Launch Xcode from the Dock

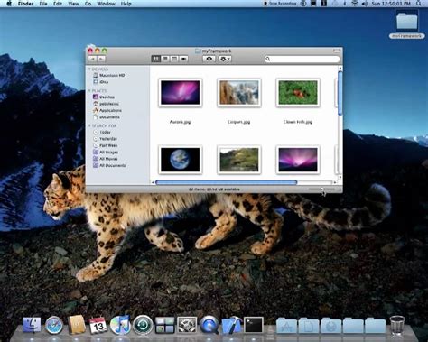231,325
